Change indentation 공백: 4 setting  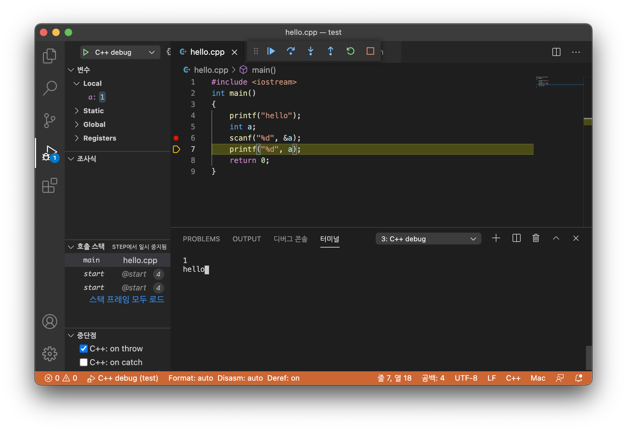[x=433, y=378]
